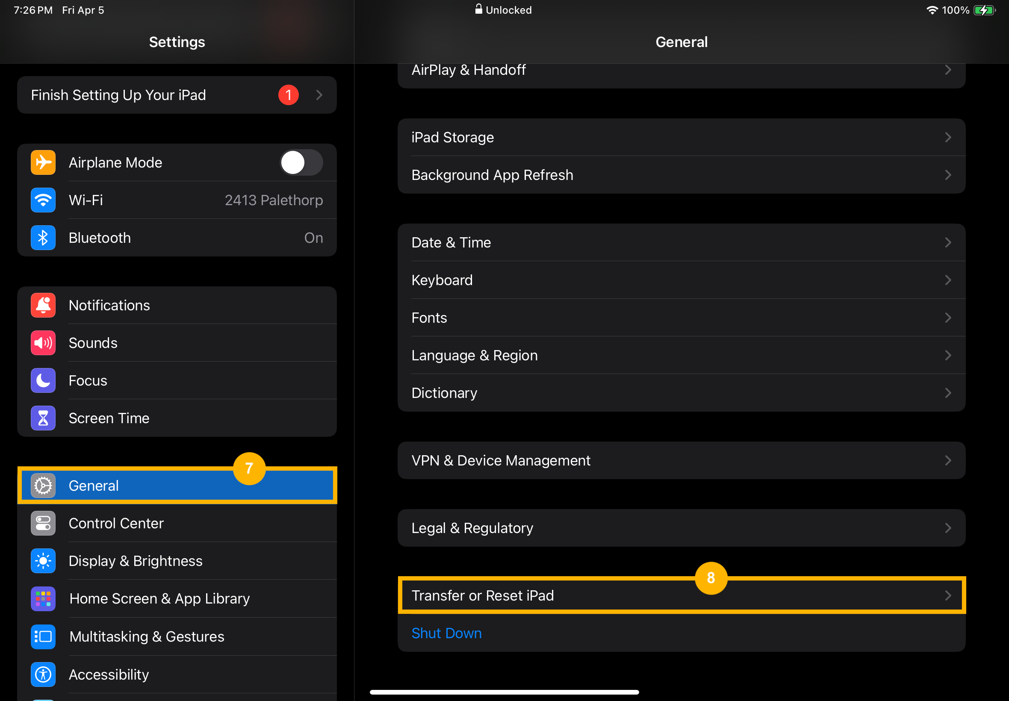Image resolution: width=1009 pixels, height=701 pixels.
Task: Open Transfer or Reset iPad
Action: (682, 595)
